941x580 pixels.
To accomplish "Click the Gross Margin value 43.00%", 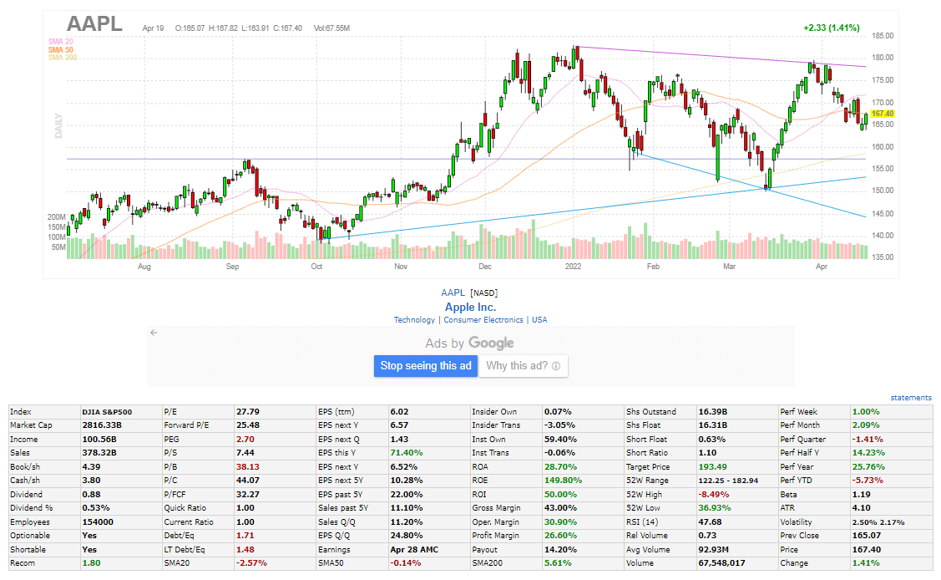I will click(x=560, y=508).
